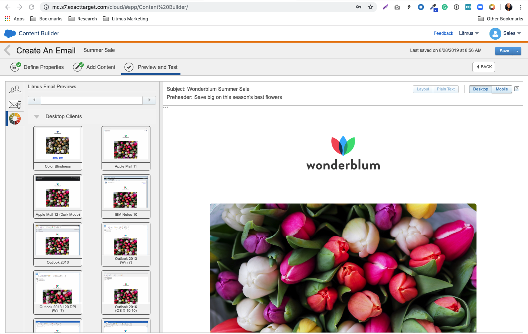Open the IBM Notes 10 preview thumbnail

(x=126, y=196)
